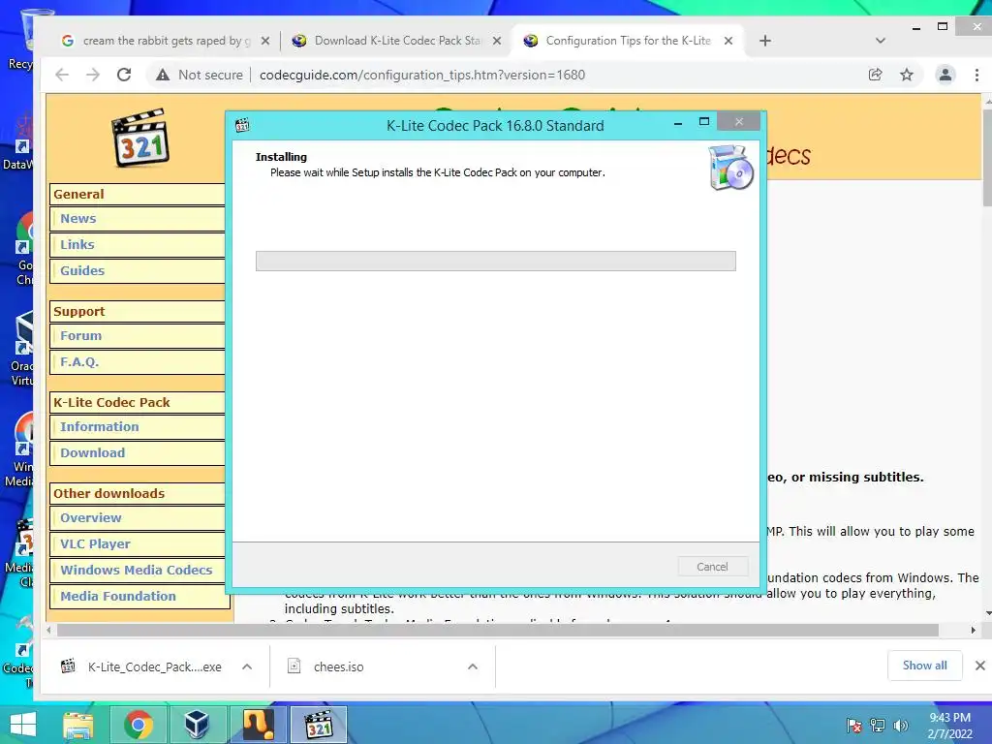The height and width of the screenshot is (744, 992).
Task: Click the Not secure warning icon
Action: click(x=163, y=75)
